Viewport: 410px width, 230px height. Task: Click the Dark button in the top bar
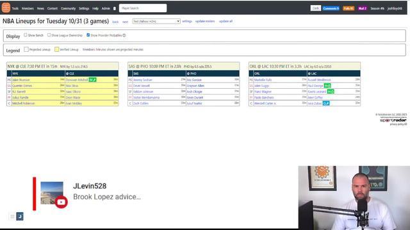coord(316,8)
